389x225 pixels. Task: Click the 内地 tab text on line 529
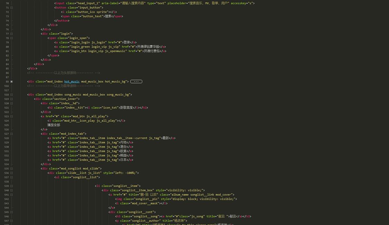click(123, 143)
